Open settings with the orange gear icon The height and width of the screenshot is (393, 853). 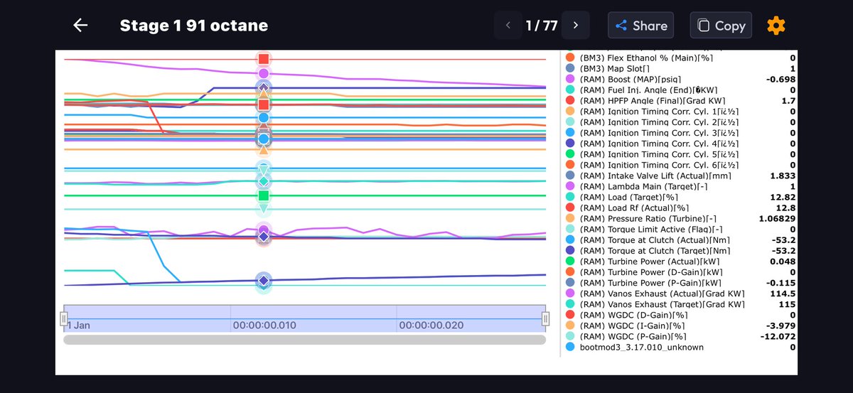tap(776, 26)
